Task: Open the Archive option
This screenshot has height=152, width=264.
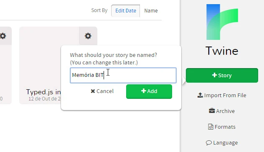Action: pos(222,111)
